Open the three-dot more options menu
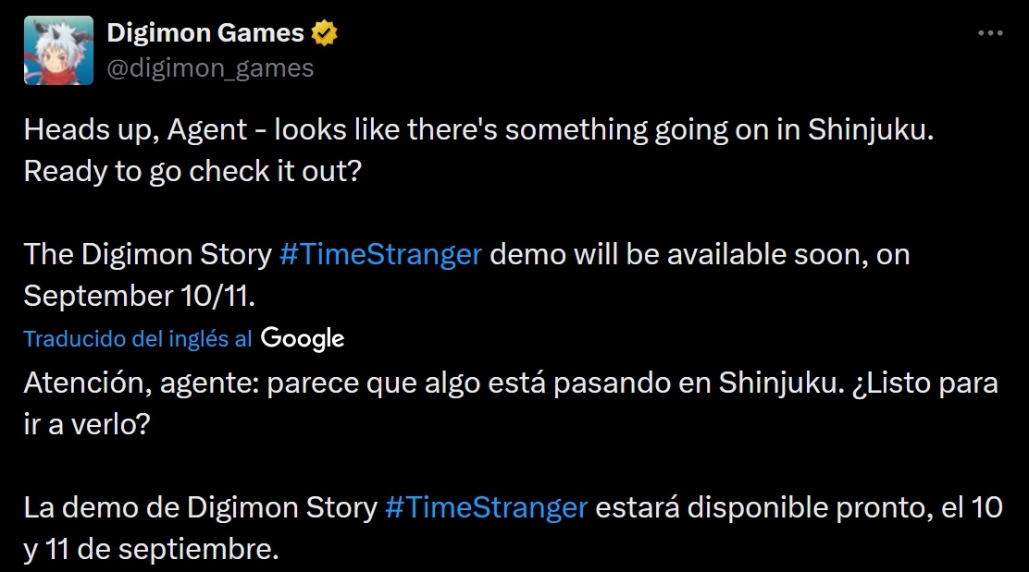 (x=990, y=32)
